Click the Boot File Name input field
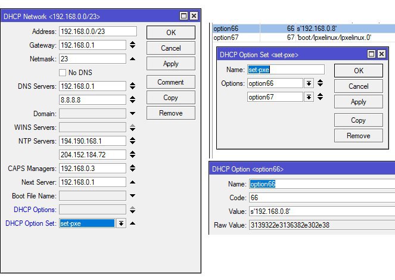The image size is (395, 280). (x=92, y=195)
